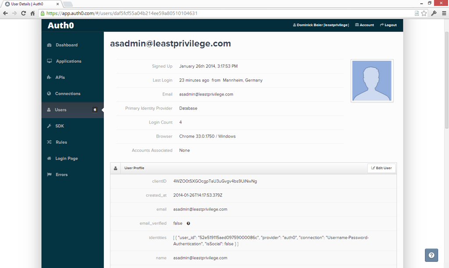Open the help button at bottom right
The height and width of the screenshot is (268, 449).
pyautogui.click(x=431, y=255)
